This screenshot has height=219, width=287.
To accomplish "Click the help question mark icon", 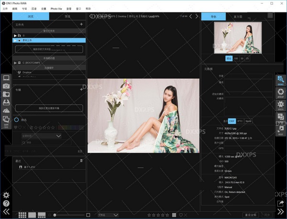I will click(x=6, y=203).
